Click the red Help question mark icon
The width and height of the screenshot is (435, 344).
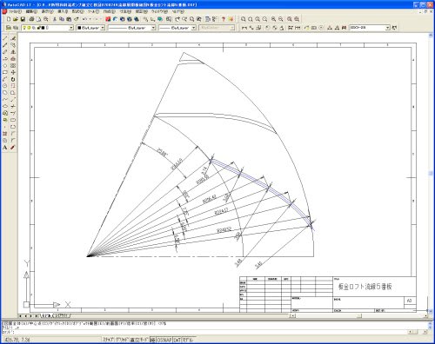tap(224, 19)
